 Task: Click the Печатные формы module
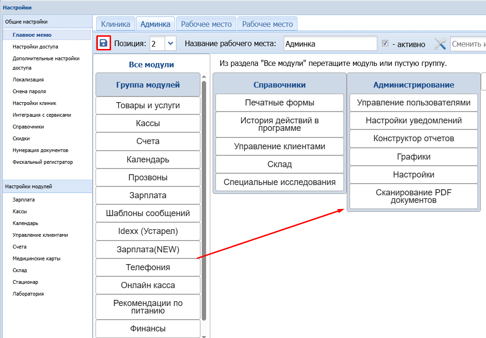pyautogui.click(x=279, y=103)
